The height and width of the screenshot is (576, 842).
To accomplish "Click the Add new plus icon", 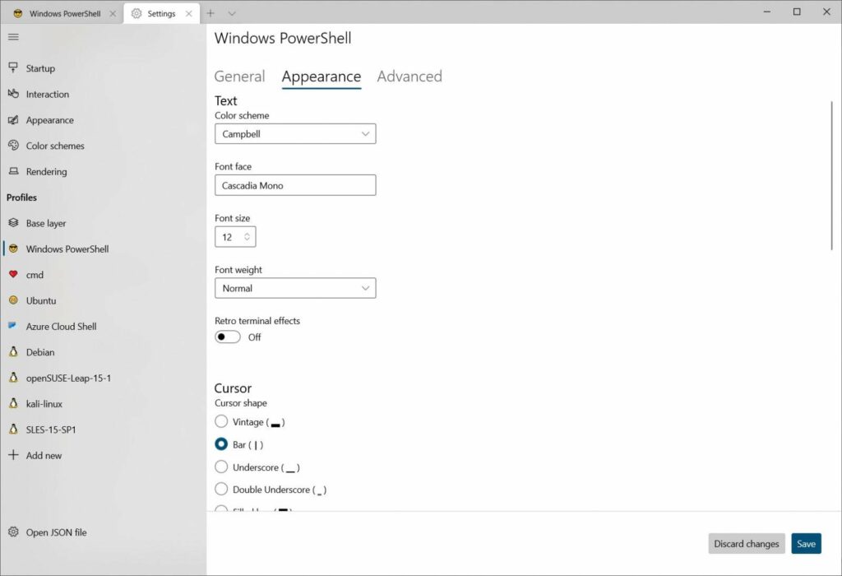I will click(13, 454).
